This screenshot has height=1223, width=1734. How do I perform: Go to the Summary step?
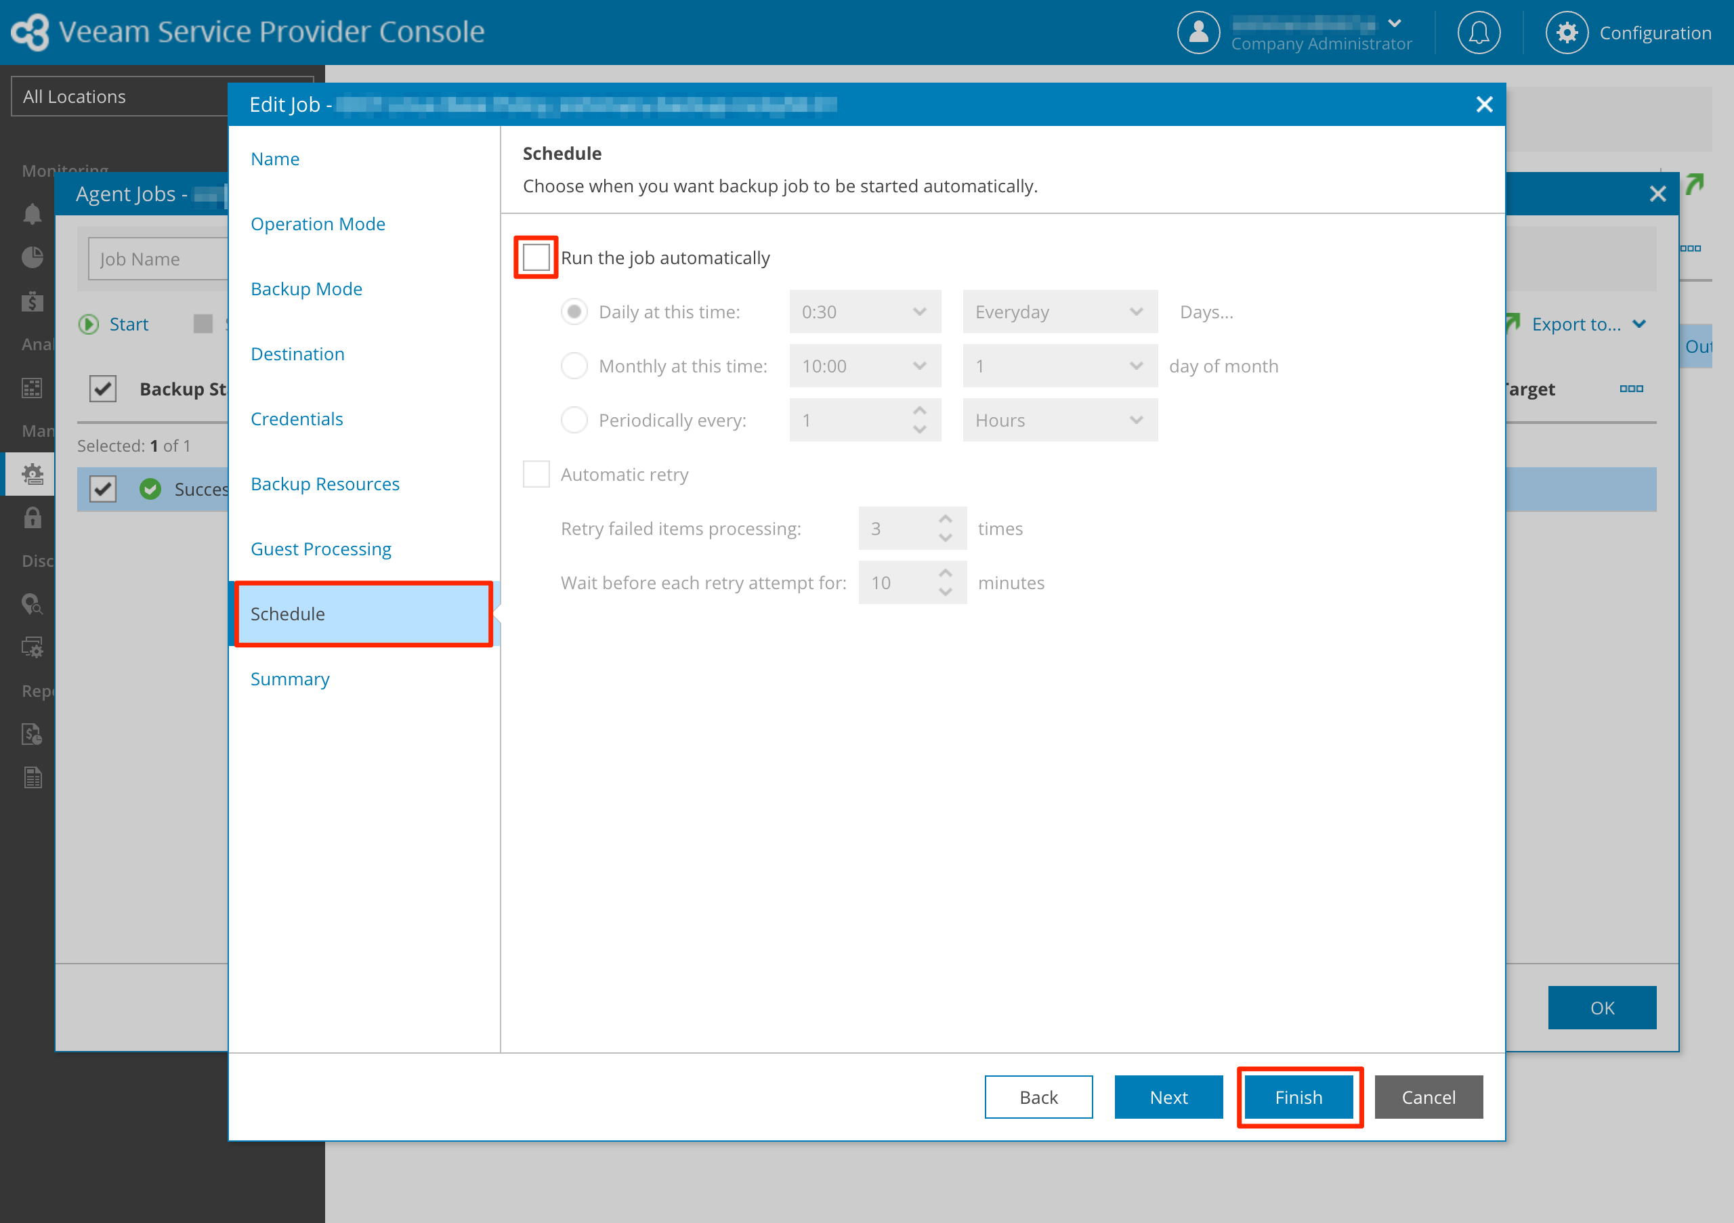(290, 679)
